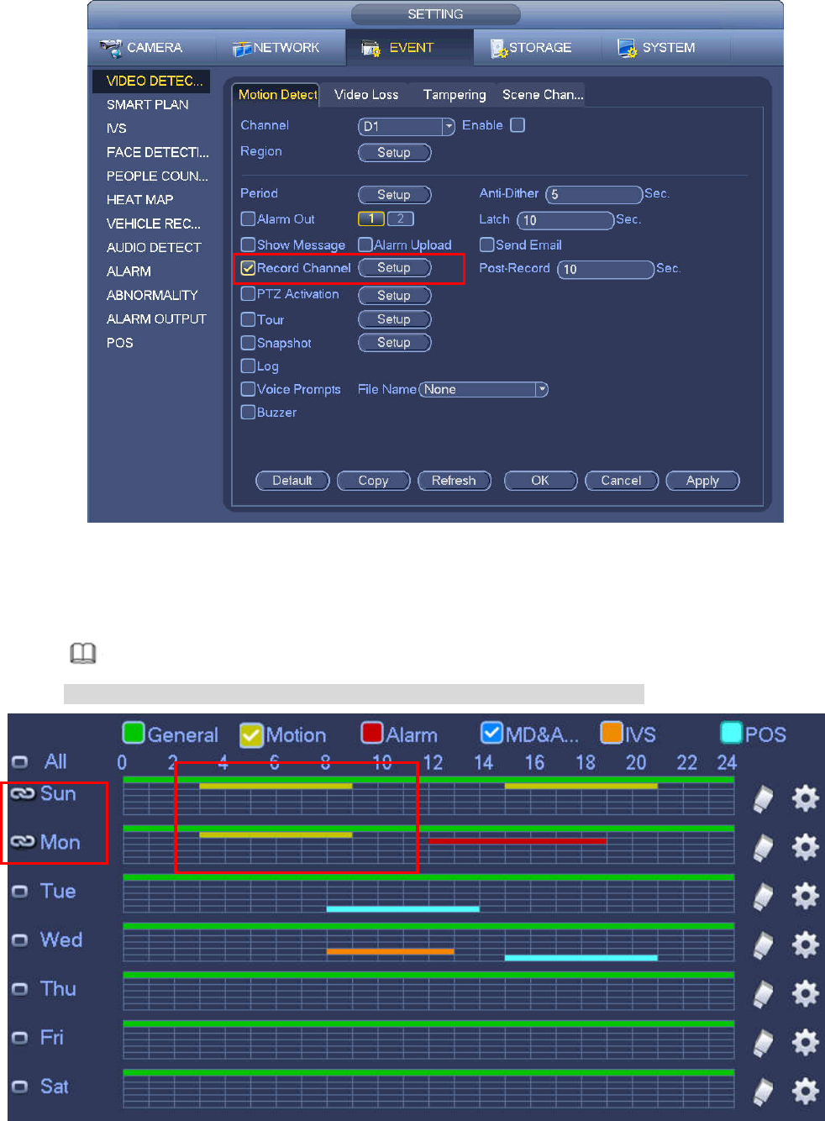
Task: Select the green General record type
Action: pos(134,733)
